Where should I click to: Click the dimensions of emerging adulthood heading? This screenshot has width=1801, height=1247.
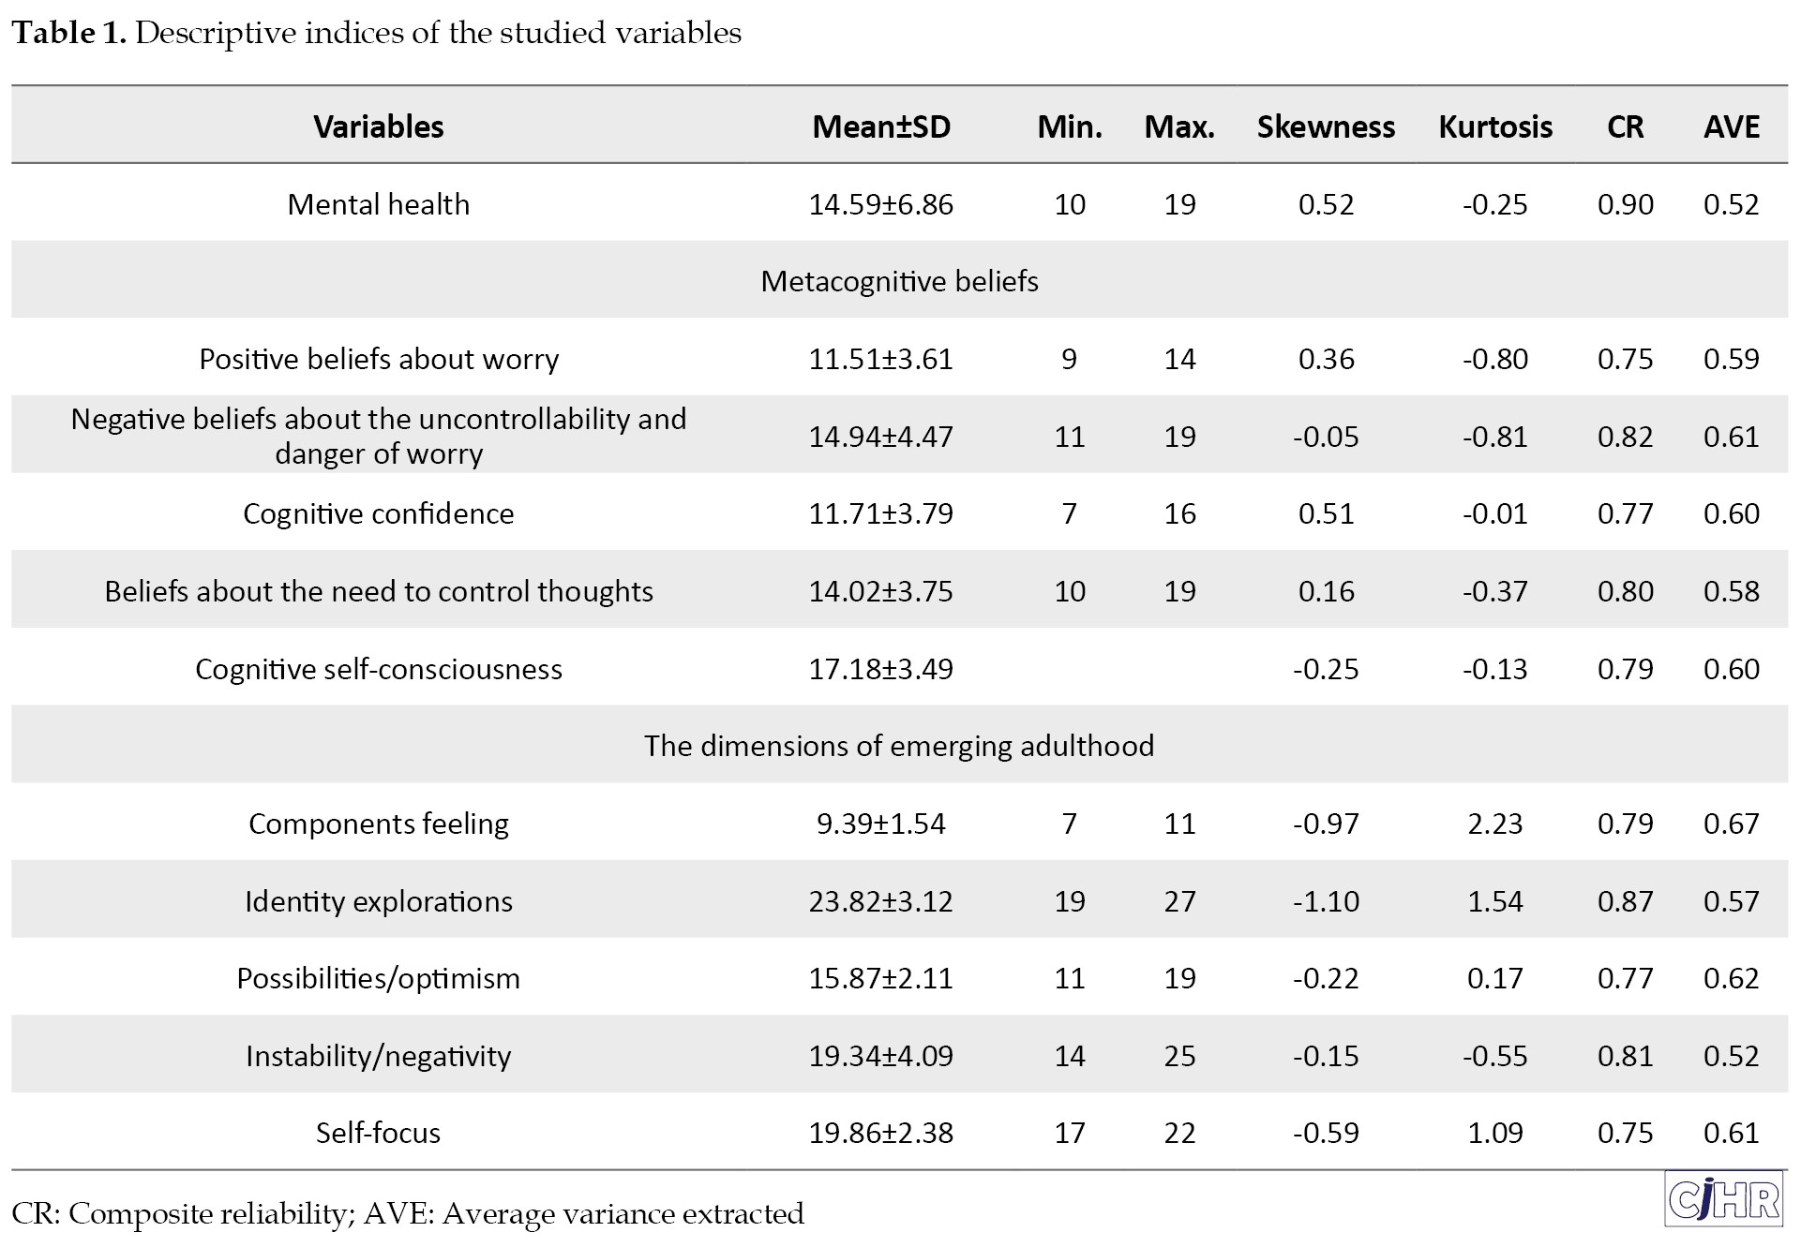coord(899,746)
